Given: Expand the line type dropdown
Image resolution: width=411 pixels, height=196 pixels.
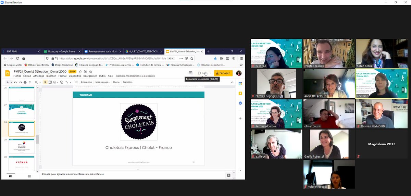Looking at the screenshot, I should pyautogui.click(x=71, y=82).
